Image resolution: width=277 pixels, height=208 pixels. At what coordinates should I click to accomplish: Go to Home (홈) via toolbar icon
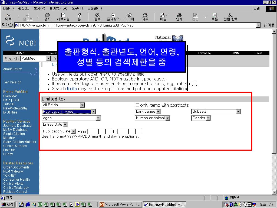(79, 17)
